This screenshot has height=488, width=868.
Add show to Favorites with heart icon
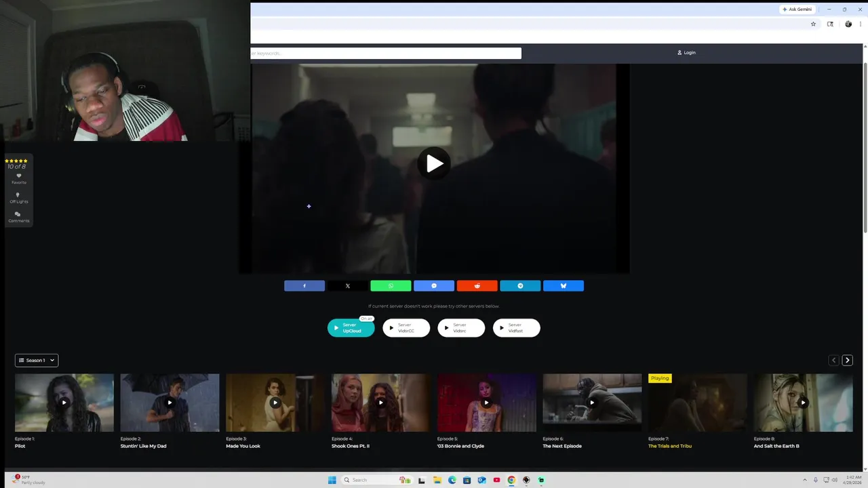[x=18, y=178]
